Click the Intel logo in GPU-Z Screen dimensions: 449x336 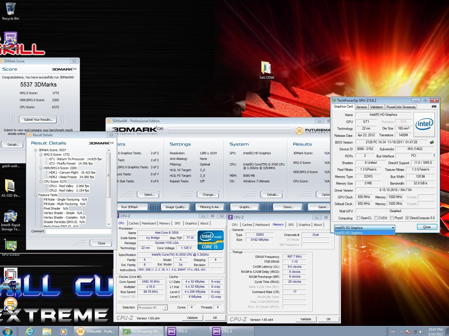point(424,124)
